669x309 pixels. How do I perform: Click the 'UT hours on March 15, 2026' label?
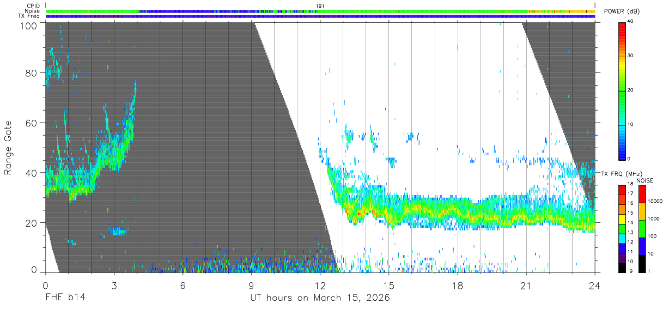click(320, 298)
